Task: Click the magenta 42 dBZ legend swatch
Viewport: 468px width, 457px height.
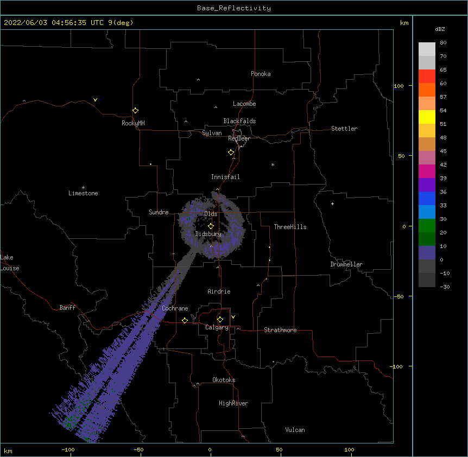Action: (427, 171)
